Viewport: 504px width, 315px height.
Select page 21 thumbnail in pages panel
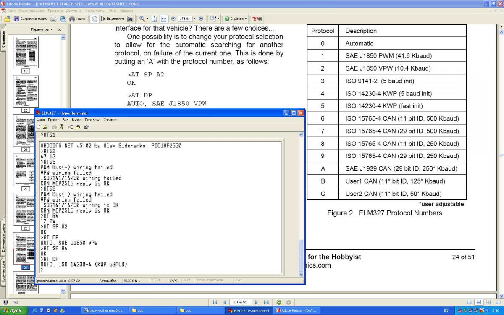tap(26, 130)
